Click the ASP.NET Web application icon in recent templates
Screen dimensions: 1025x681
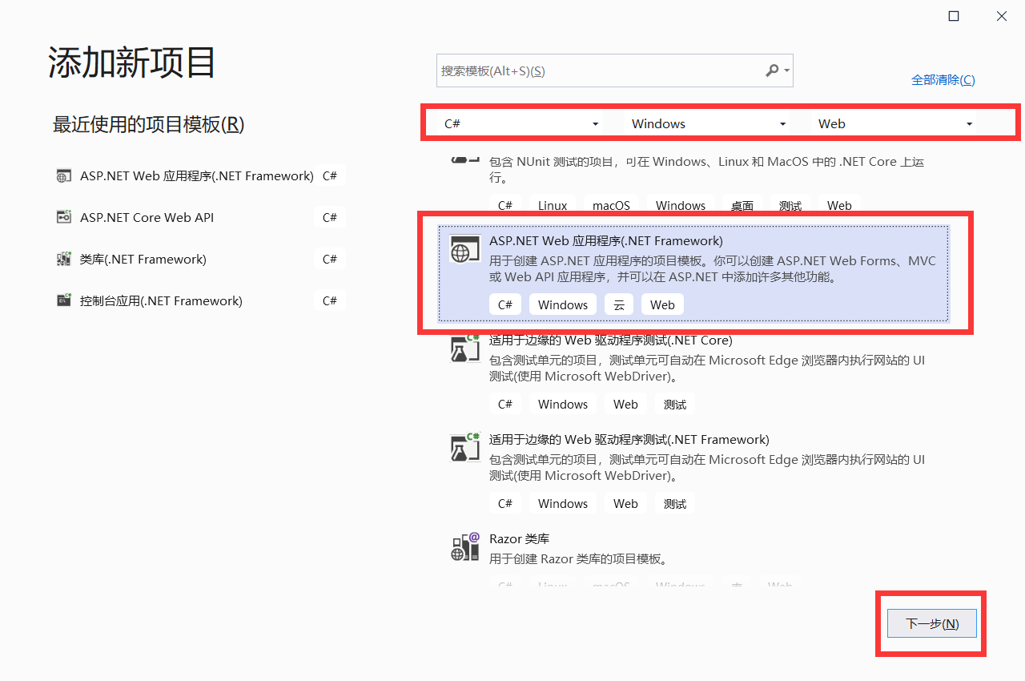[63, 176]
